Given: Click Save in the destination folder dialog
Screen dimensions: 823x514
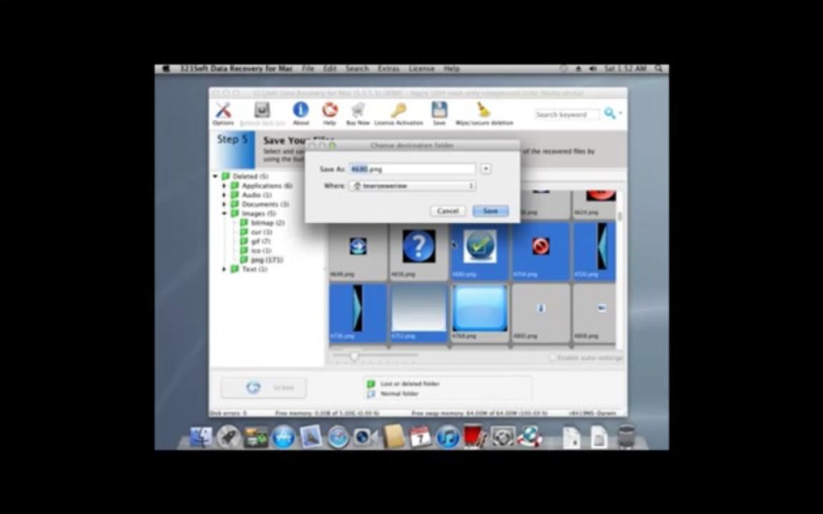Looking at the screenshot, I should click(x=490, y=211).
